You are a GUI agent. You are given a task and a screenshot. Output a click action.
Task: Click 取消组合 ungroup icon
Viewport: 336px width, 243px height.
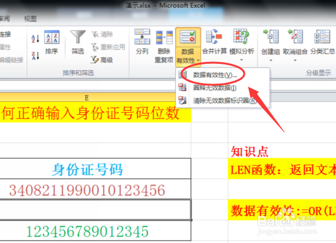point(296,37)
